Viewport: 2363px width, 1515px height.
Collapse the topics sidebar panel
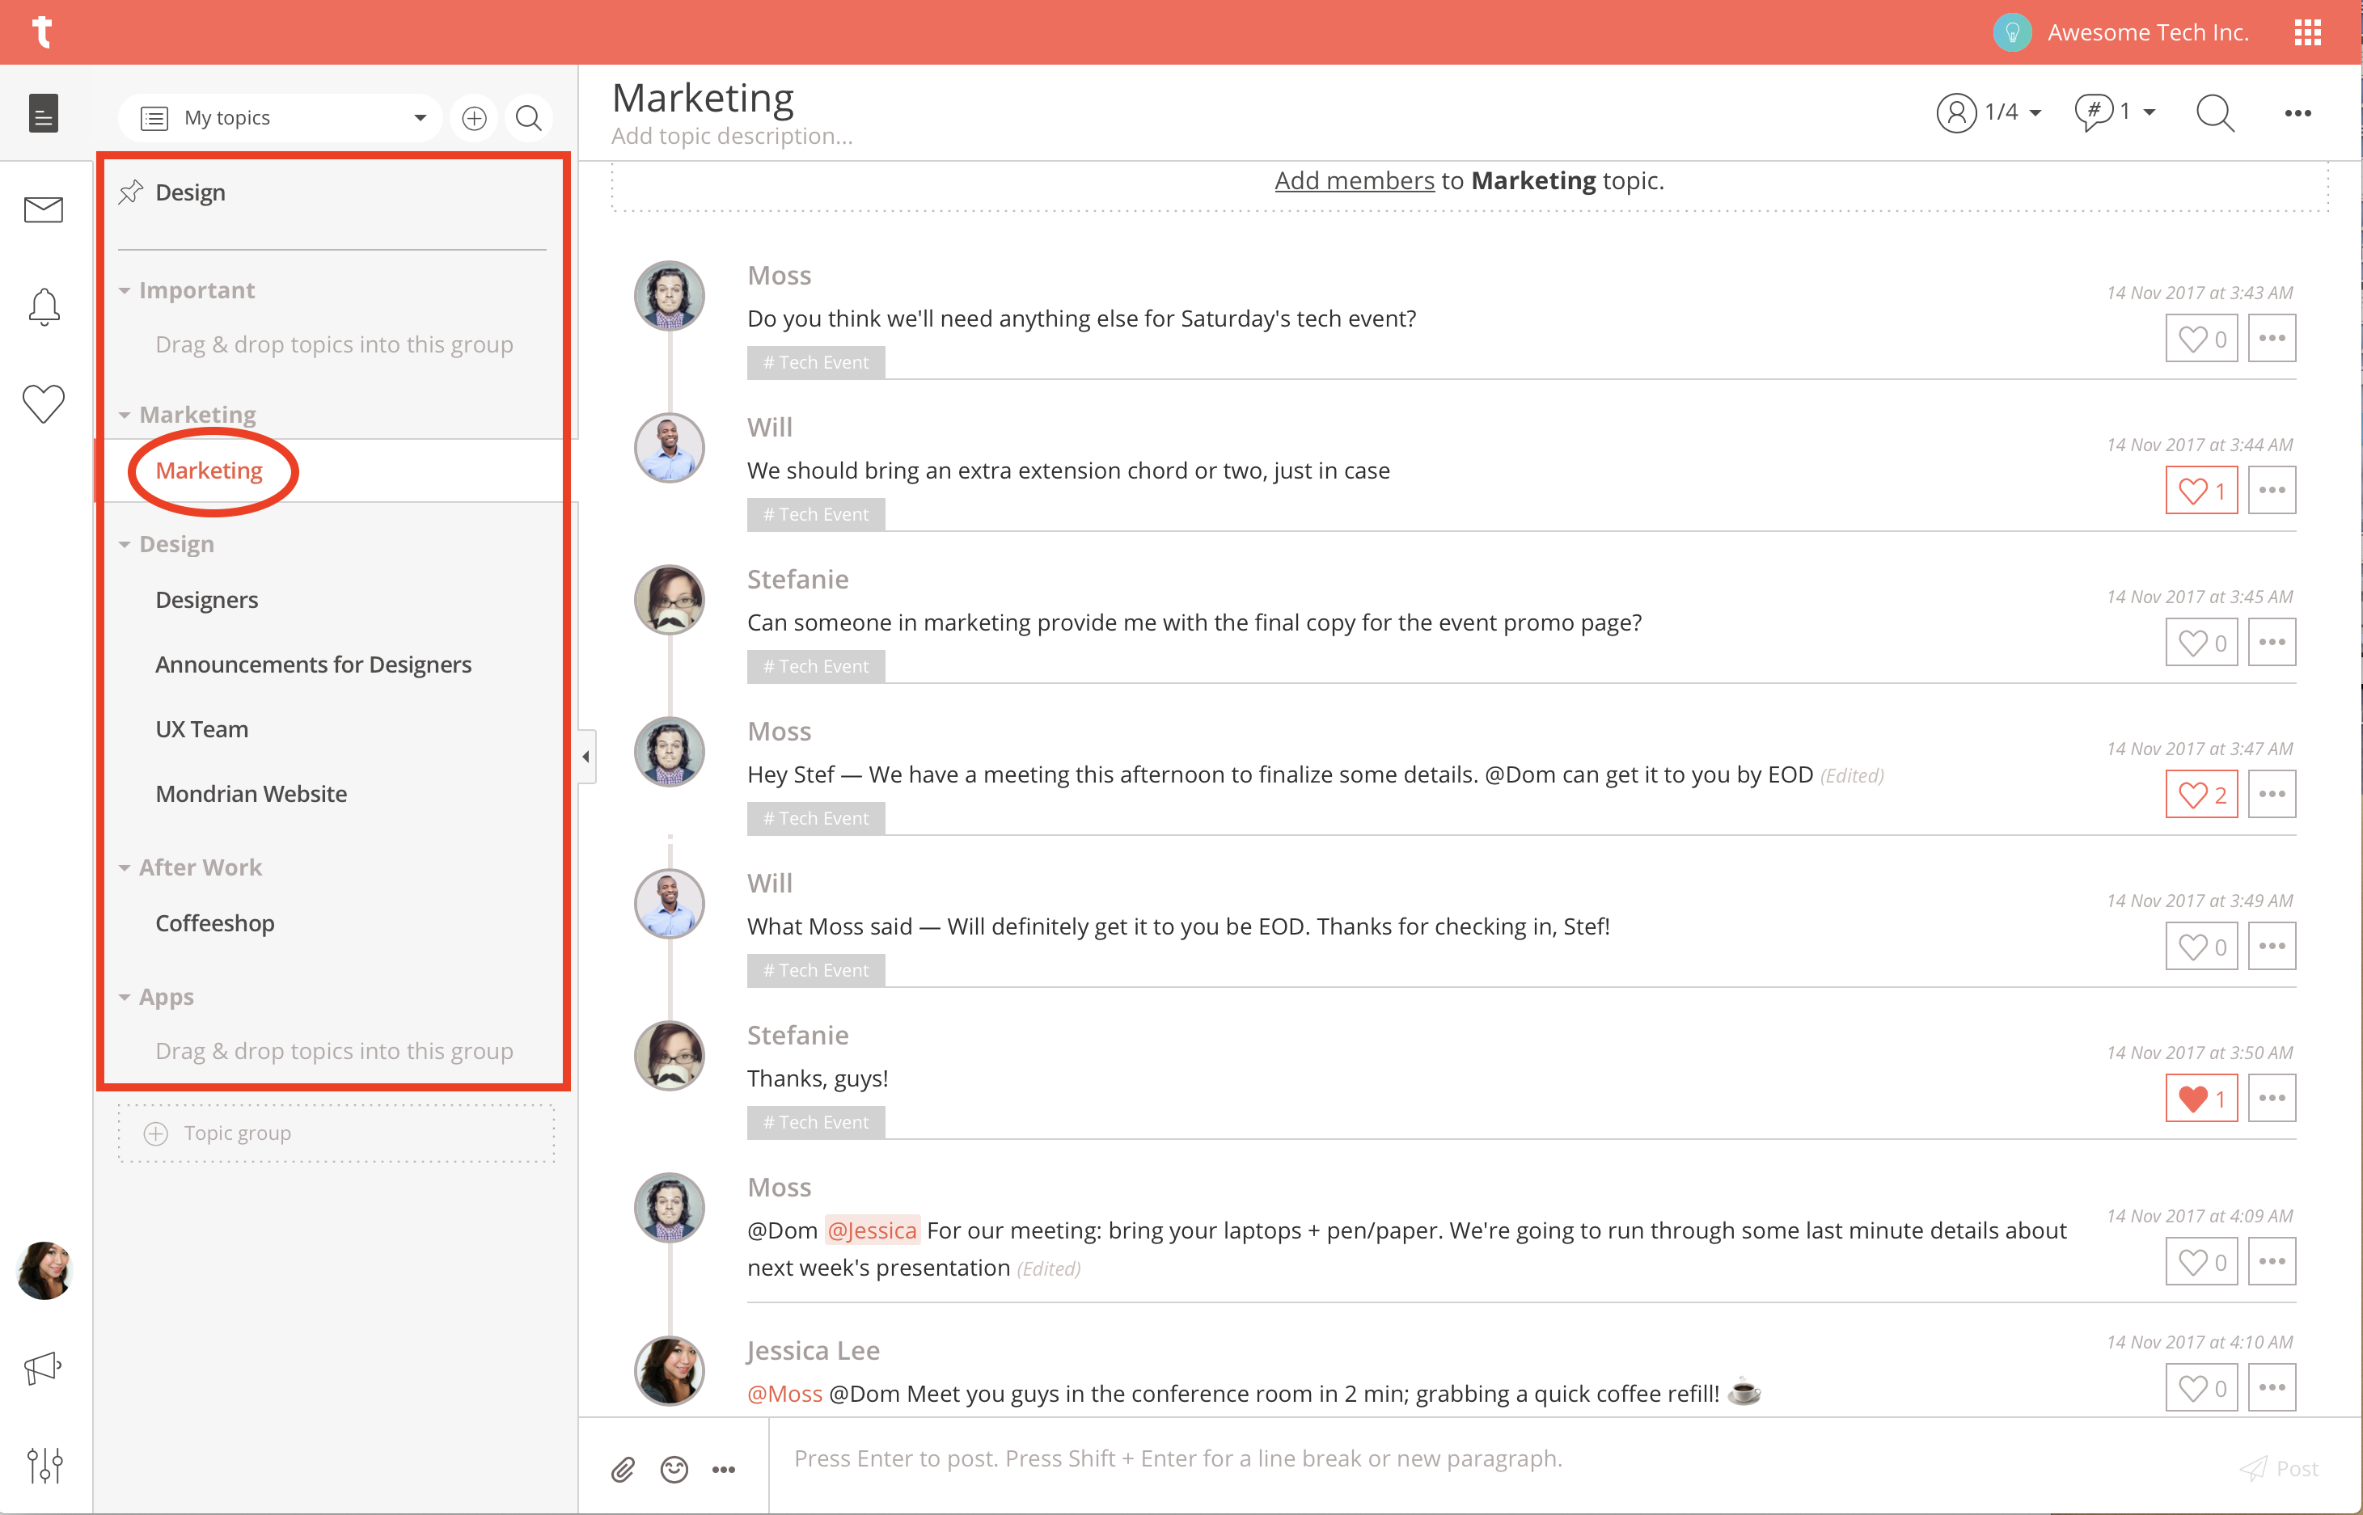586,757
